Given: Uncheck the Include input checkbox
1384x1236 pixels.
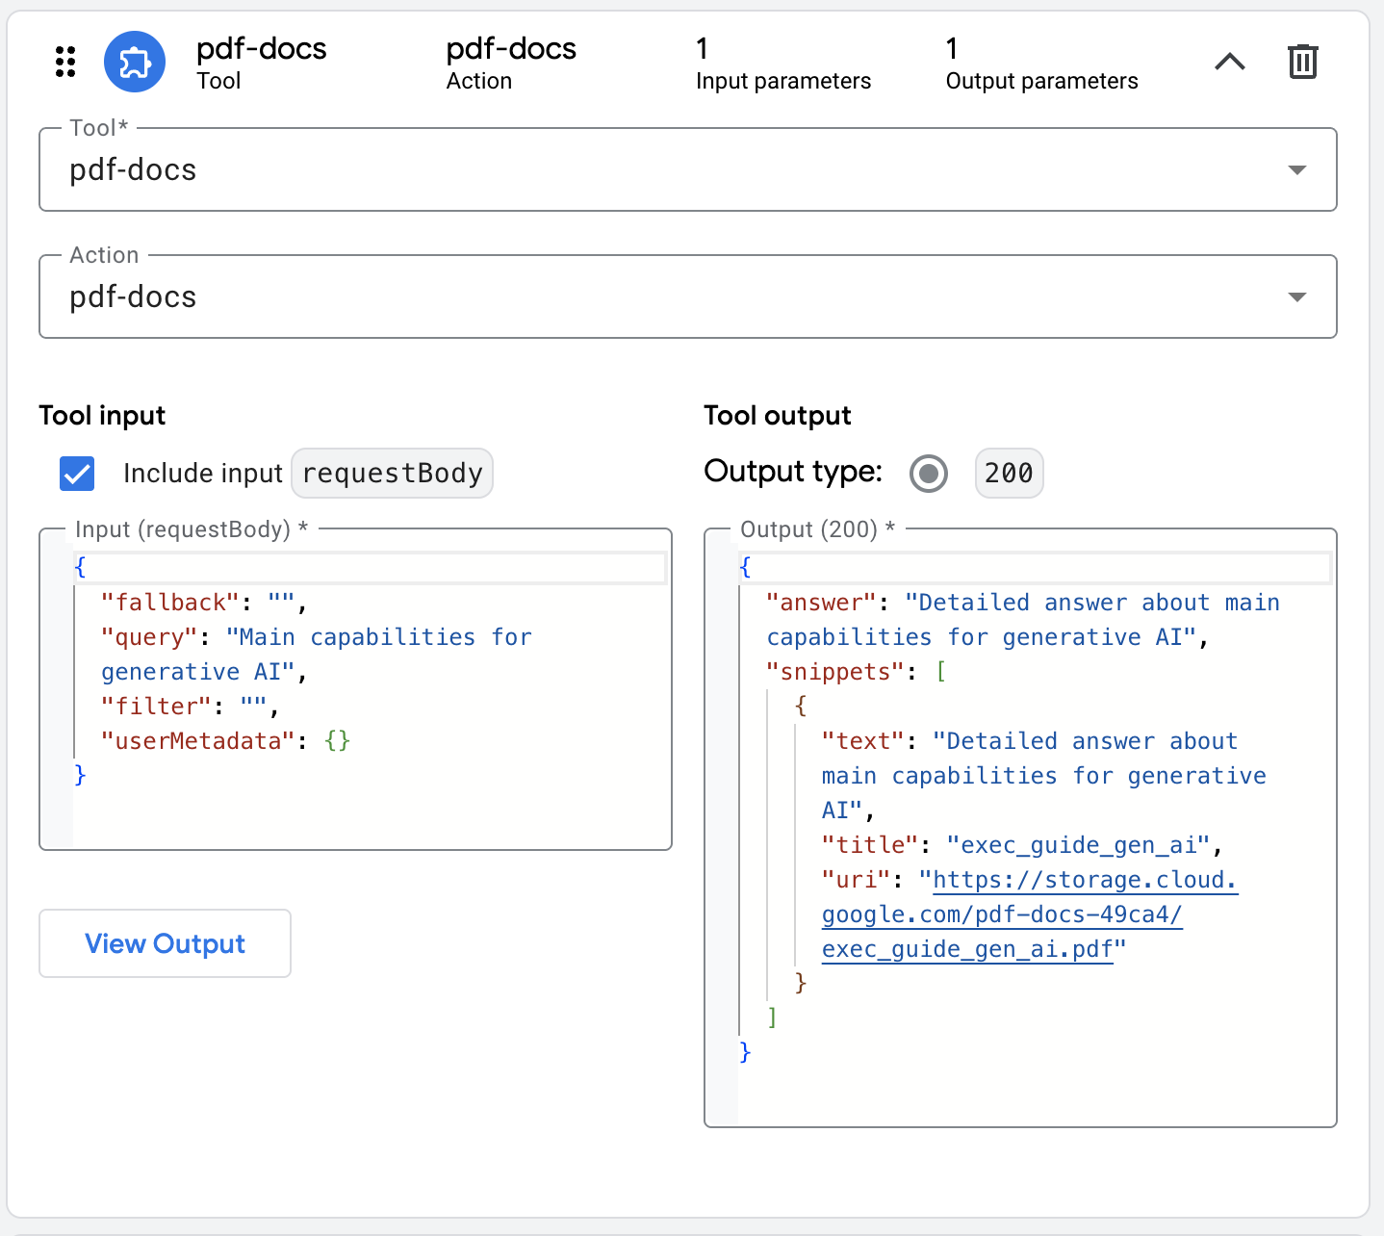Looking at the screenshot, I should tap(77, 474).
